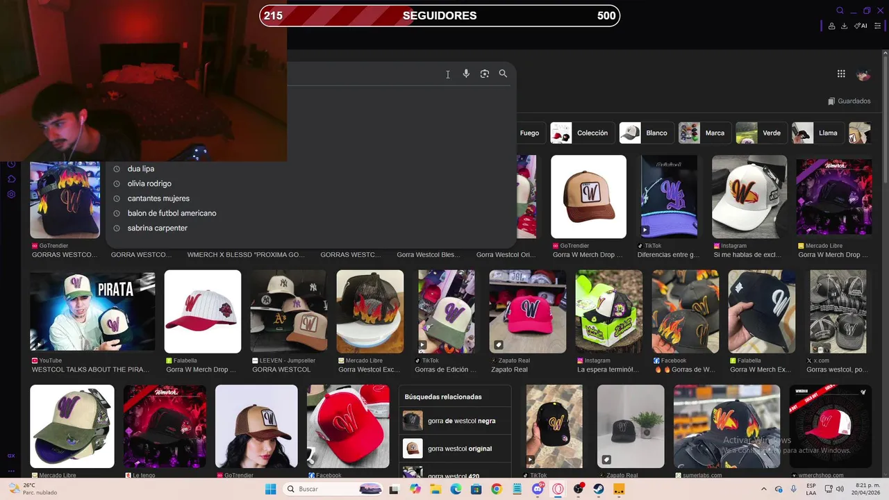Click the SEGUIDORES follower goal bar
The image size is (889, 500).
tap(440, 16)
